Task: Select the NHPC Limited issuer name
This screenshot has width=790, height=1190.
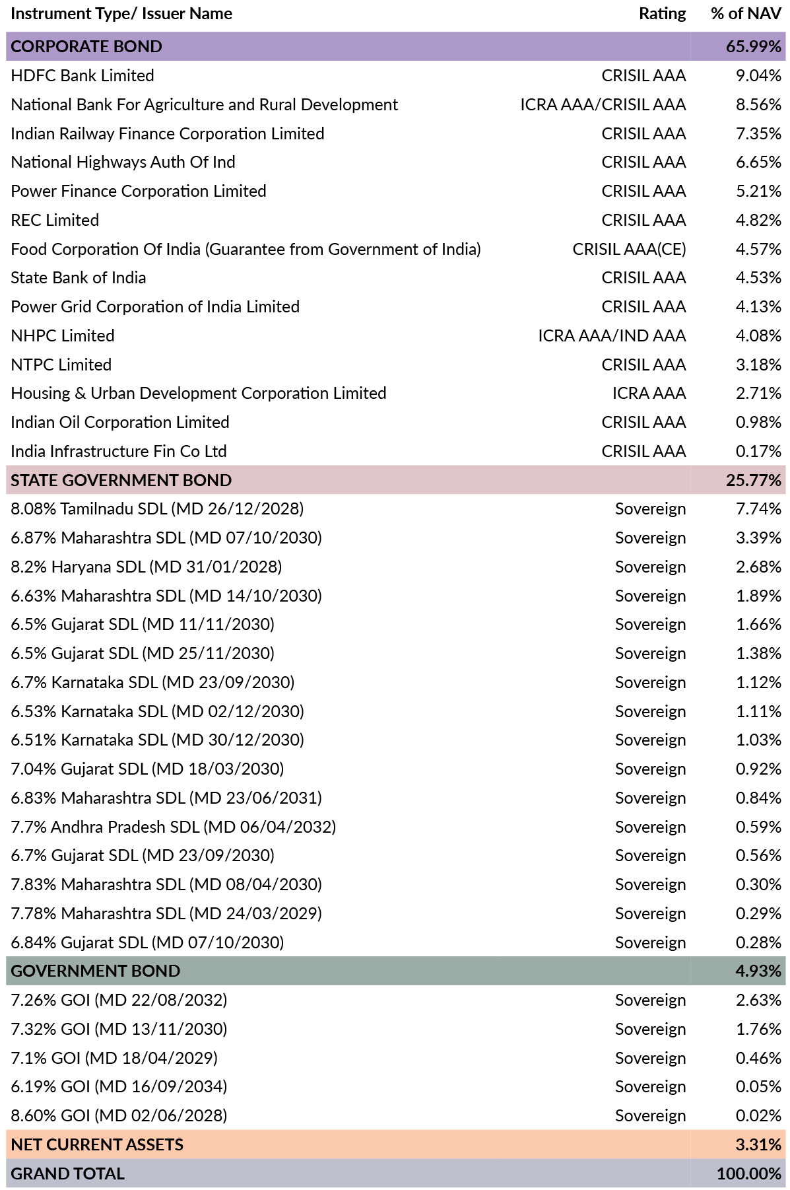Action: click(x=63, y=335)
